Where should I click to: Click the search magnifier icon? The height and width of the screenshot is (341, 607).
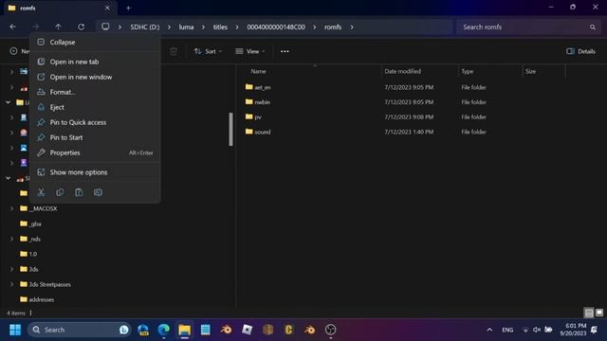tap(592, 27)
